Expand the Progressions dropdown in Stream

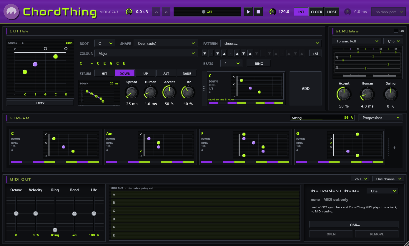pyautogui.click(x=380, y=118)
